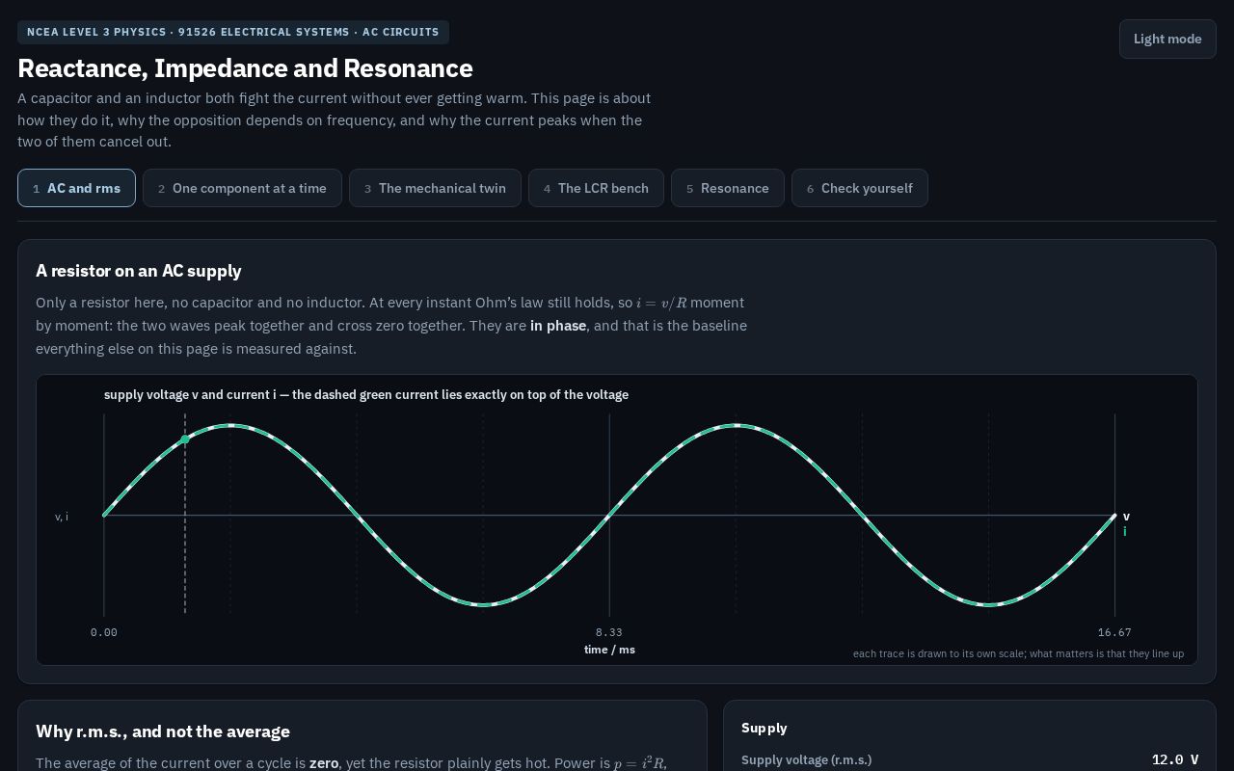The image size is (1234, 771).
Task: Click the Supply voltage (r.m.s.) label
Action: point(806,759)
